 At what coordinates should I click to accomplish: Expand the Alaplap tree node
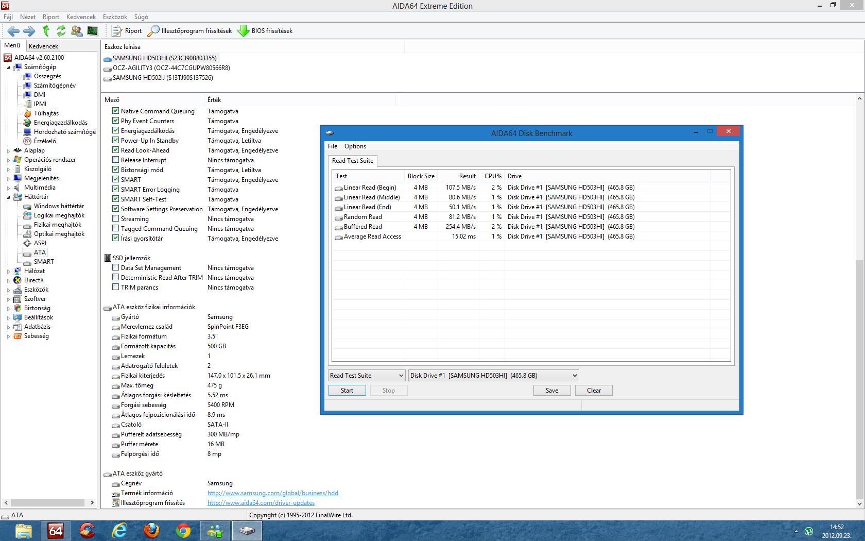(x=8, y=151)
